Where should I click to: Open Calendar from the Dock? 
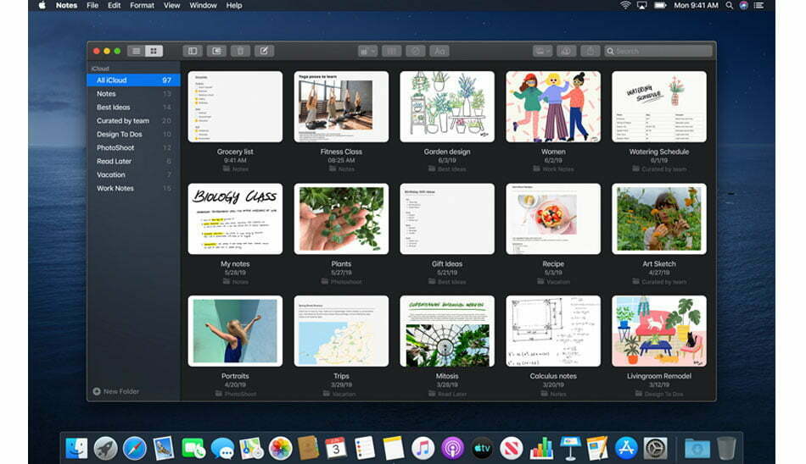(336, 448)
